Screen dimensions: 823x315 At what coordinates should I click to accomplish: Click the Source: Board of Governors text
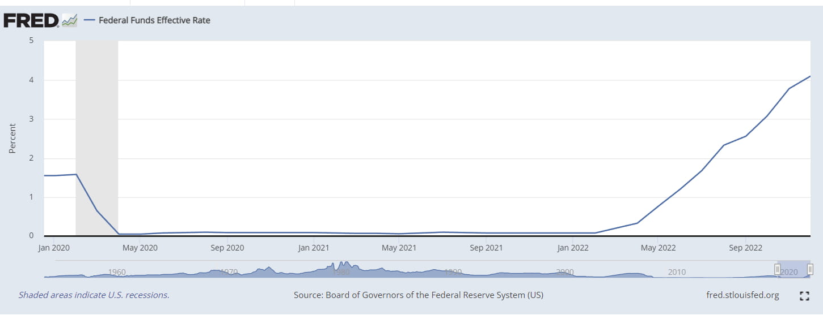click(419, 295)
